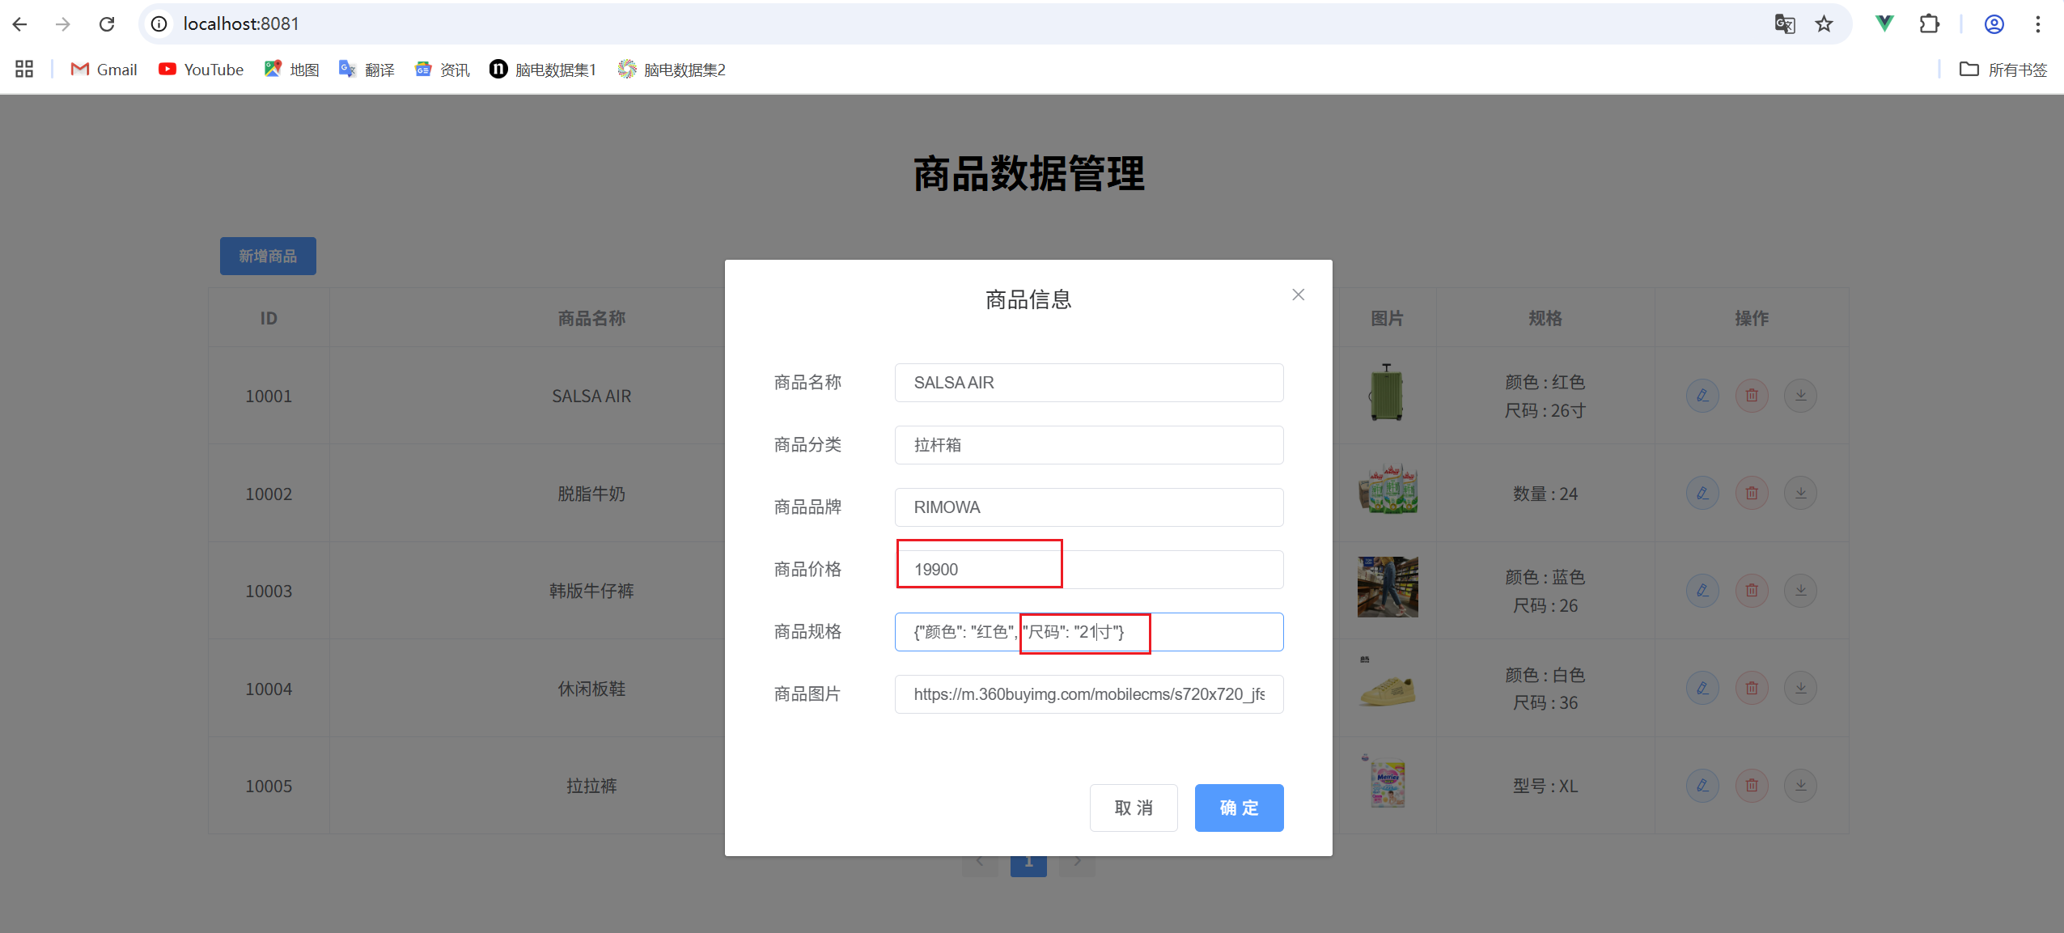
Task: Click the edit icon for product 10002
Action: (x=1702, y=493)
